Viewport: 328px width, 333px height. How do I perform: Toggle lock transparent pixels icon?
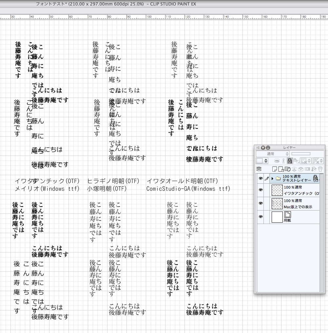pos(296,161)
